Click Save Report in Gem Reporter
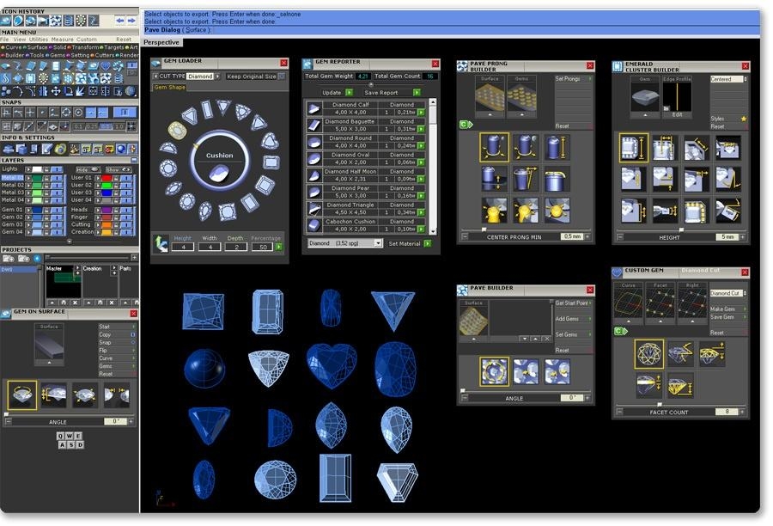Viewport: 773px width, 526px height. pos(381,93)
